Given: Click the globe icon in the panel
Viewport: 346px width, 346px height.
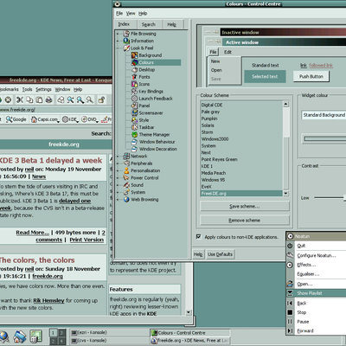Looking at the screenshot, I should [4, 336].
